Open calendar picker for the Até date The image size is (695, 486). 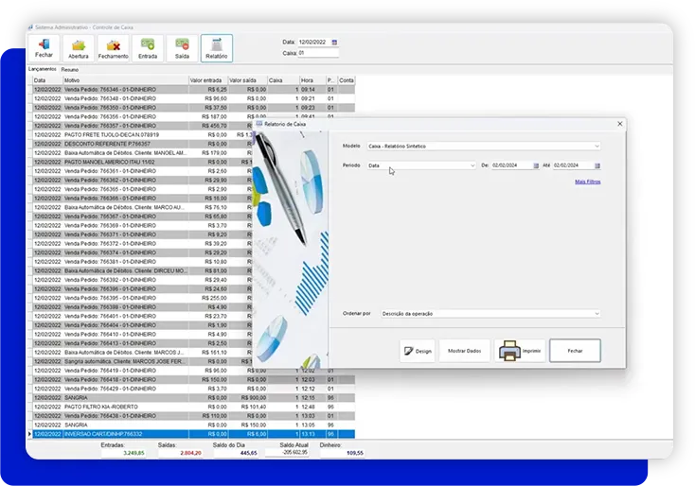(x=597, y=165)
